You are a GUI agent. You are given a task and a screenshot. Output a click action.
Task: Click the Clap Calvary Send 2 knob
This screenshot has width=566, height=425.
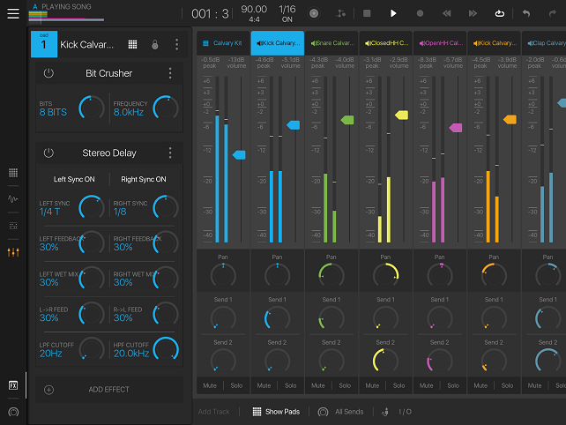pos(548,361)
